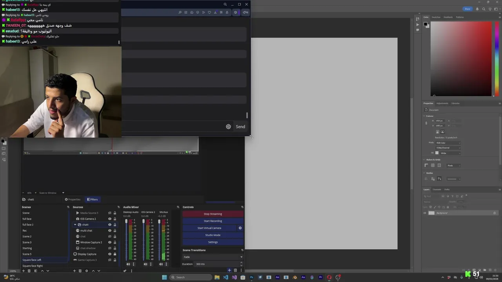502x282 pixels.
Task: Add a new source with plus icon
Action: pyautogui.click(x=74, y=271)
